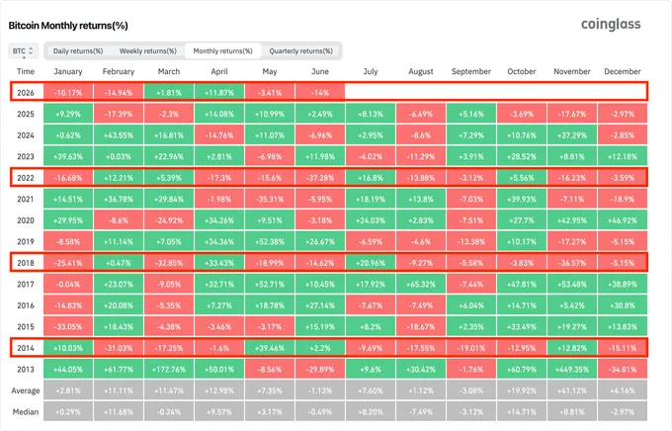Viewport: 672px width, 431px height.
Task: Select the 2021 row label
Action: click(x=26, y=199)
